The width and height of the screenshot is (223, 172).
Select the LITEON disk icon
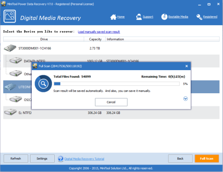10,87
